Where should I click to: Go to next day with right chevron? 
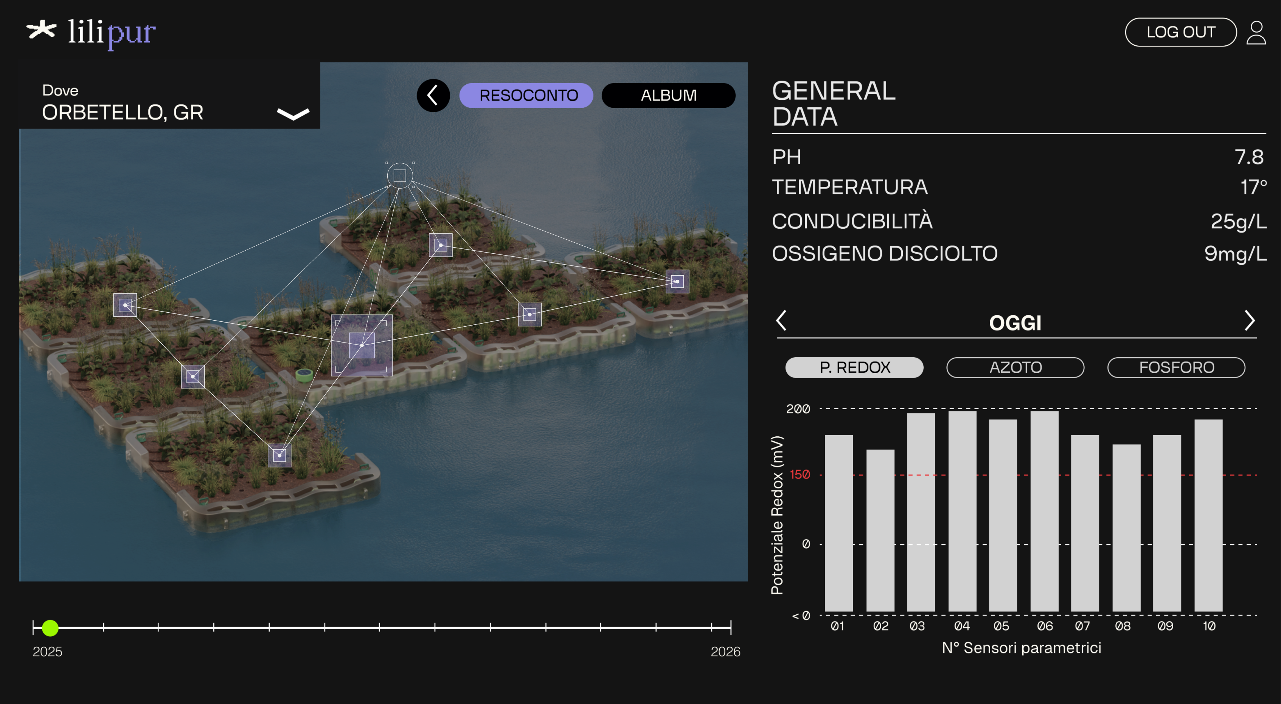1249,321
